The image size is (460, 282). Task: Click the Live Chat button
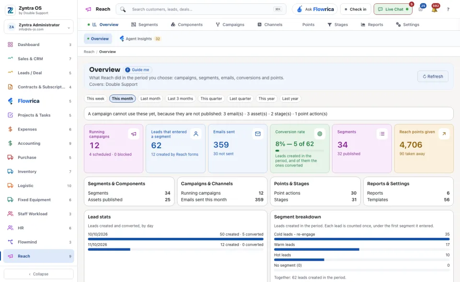click(x=393, y=9)
